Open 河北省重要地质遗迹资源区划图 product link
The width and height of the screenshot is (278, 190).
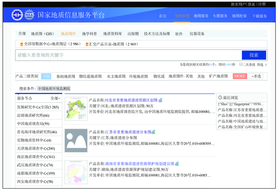[x=131, y=100]
